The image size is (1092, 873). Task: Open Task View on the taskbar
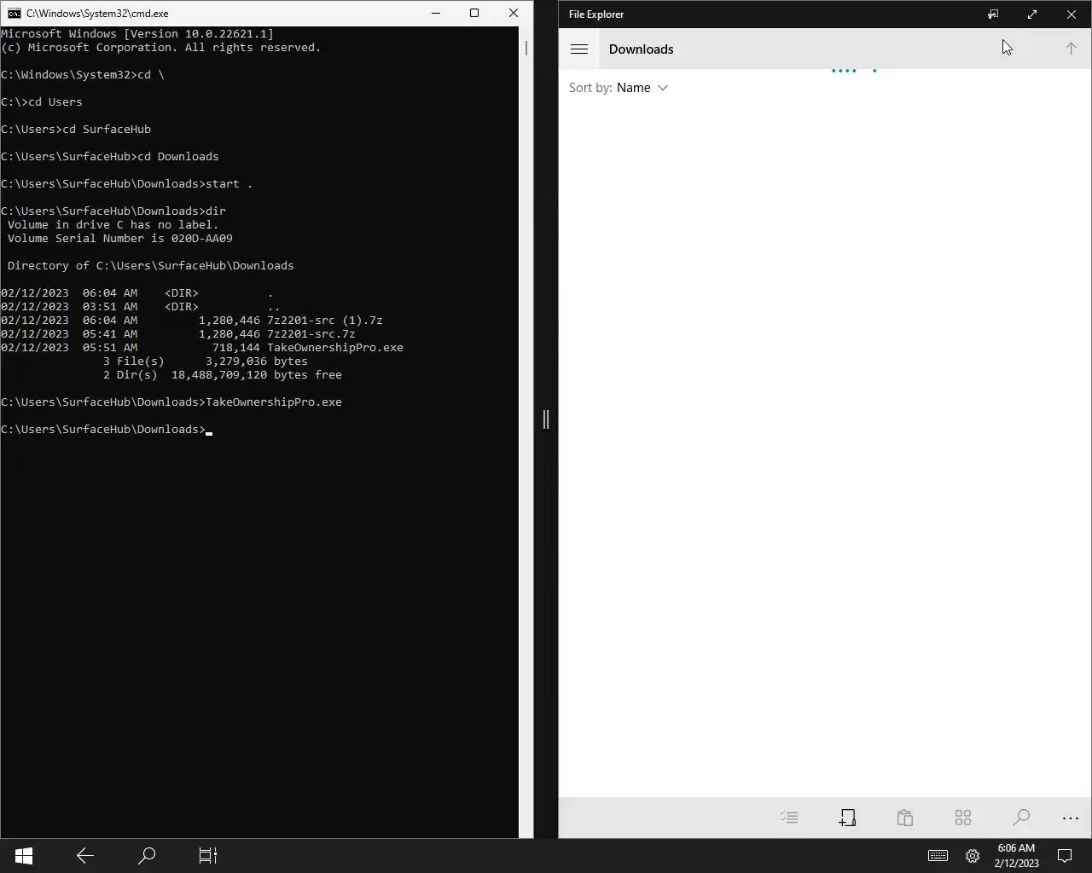tap(208, 855)
